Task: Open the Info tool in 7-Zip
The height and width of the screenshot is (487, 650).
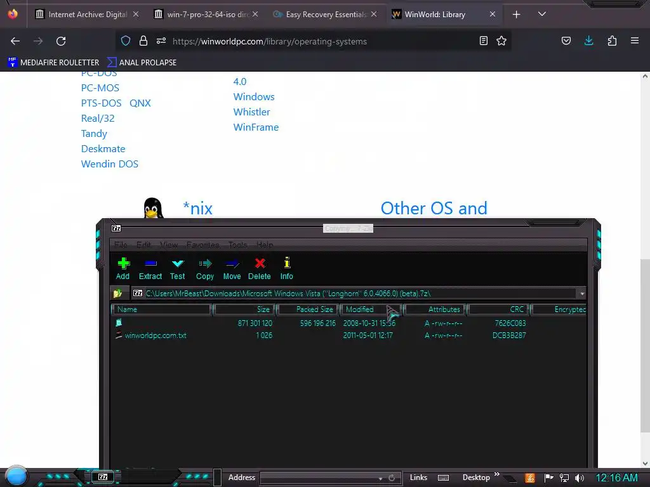Action: [286, 269]
